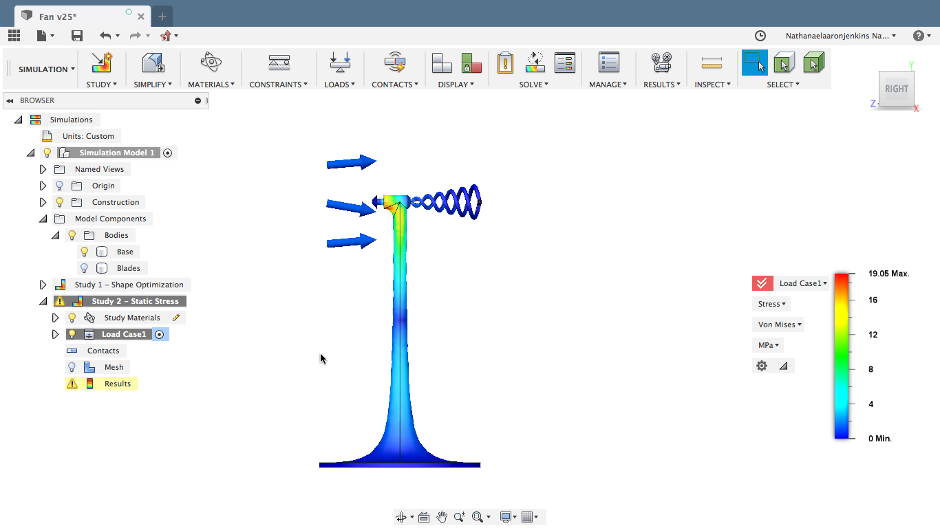This screenshot has width=940, height=528.
Task: Expand Study 1 – Shape Optimization
Action: (43, 285)
